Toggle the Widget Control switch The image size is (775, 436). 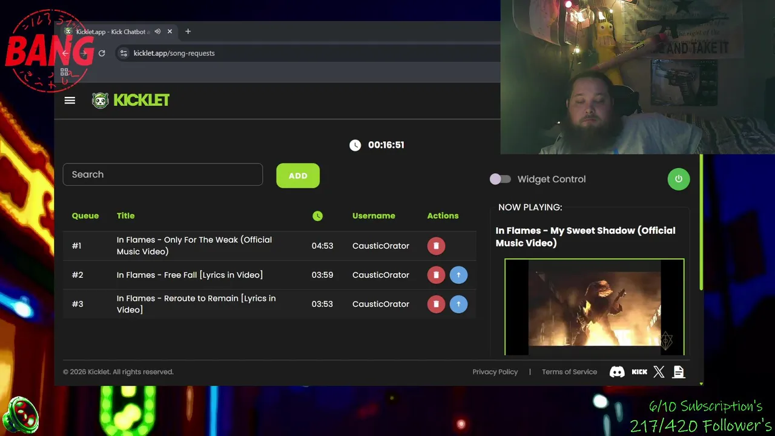click(x=501, y=179)
